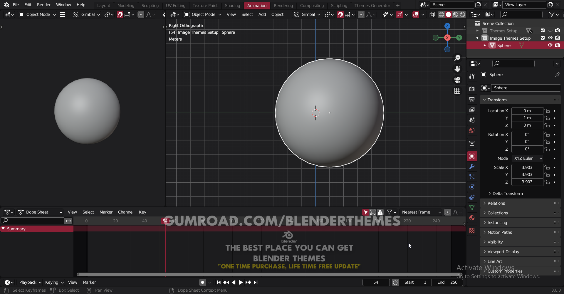Switch to Render Properties in the properties editor
This screenshot has height=294, width=564.
tap(472, 88)
